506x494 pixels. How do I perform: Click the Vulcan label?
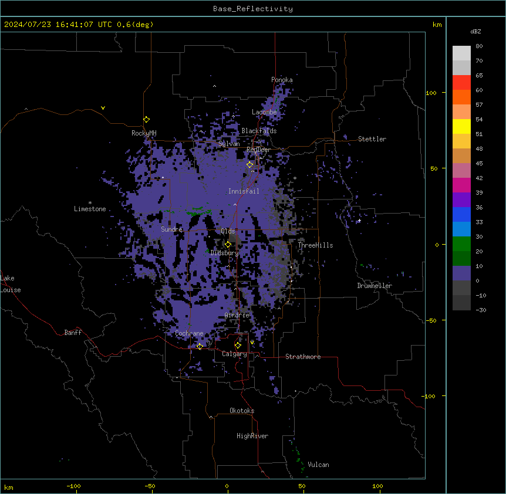click(x=319, y=465)
